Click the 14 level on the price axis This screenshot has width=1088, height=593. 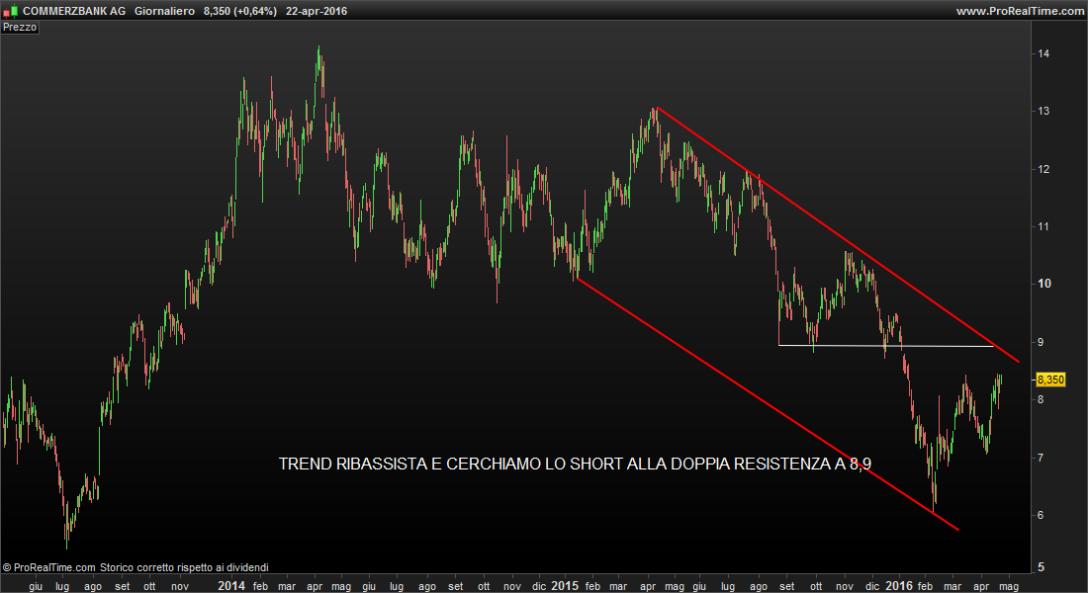click(x=1043, y=53)
